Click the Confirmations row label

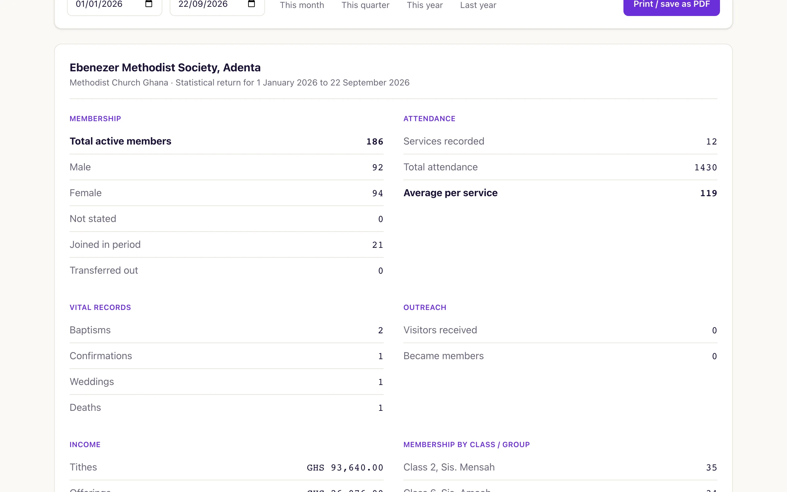tap(101, 356)
